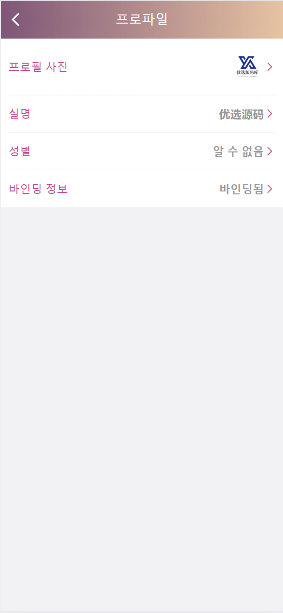The width and height of the screenshot is (283, 613).
Task: Select the 실명 label
Action: [x=20, y=114]
